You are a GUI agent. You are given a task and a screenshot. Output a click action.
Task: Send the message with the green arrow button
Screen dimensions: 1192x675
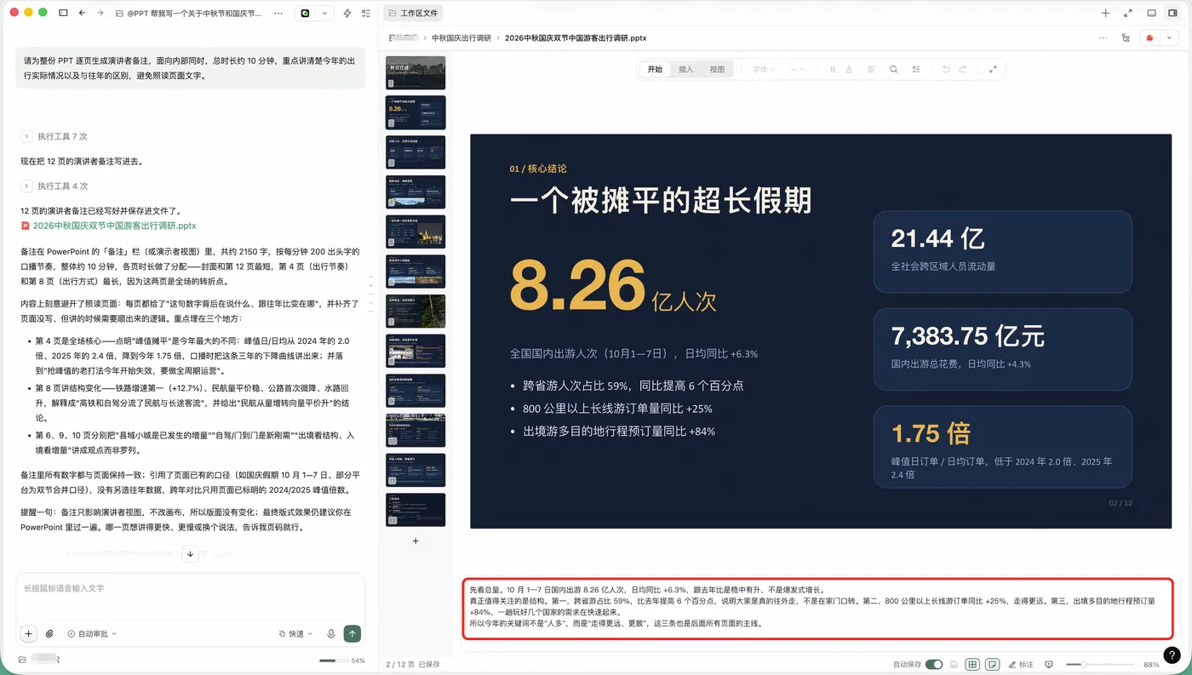point(352,633)
